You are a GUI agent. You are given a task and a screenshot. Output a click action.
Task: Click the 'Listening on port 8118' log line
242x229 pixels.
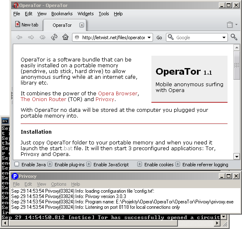coord(96,207)
